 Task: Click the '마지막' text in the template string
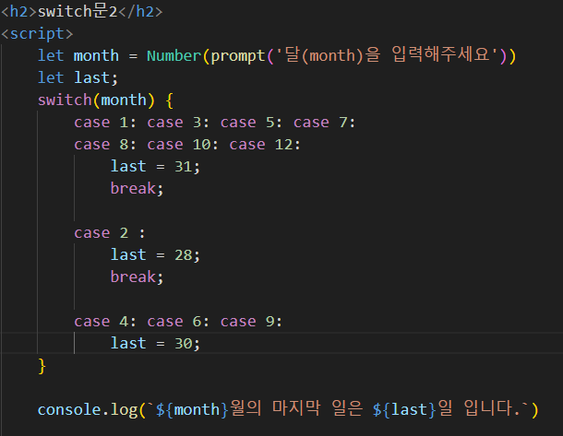(296, 408)
